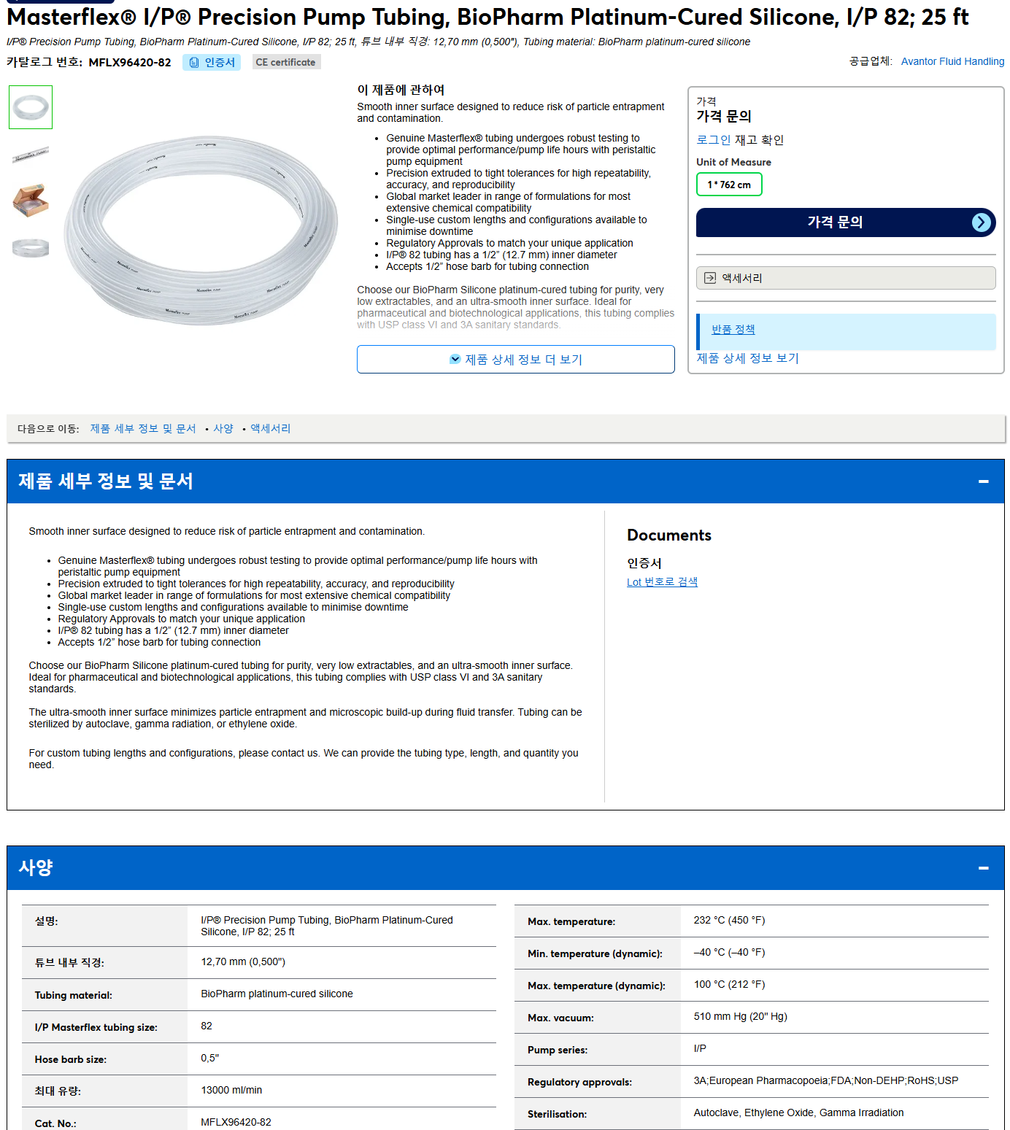Click 제품 상세 정보 보기 link
This screenshot has height=1130, width=1010.
click(747, 358)
